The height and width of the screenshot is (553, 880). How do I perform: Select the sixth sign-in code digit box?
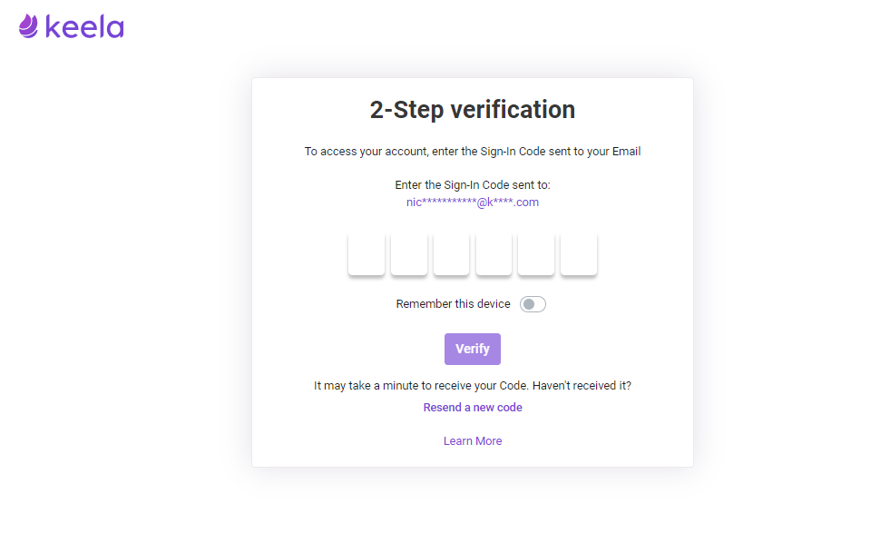point(579,254)
